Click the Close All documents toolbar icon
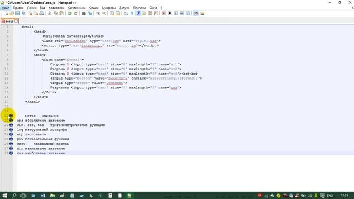The image size is (354, 199). point(35,13)
